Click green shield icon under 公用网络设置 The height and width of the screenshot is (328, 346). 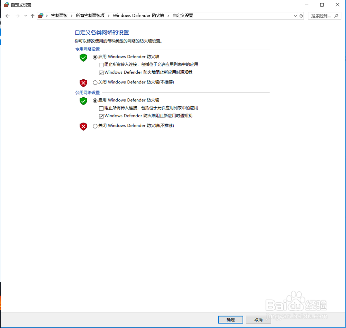click(83, 101)
